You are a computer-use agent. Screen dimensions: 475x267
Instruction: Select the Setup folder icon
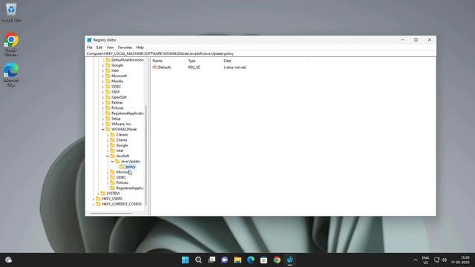pyautogui.click(x=108, y=119)
